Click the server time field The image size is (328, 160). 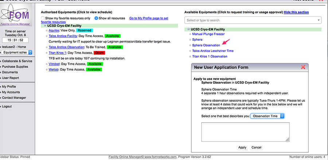click(x=15, y=40)
